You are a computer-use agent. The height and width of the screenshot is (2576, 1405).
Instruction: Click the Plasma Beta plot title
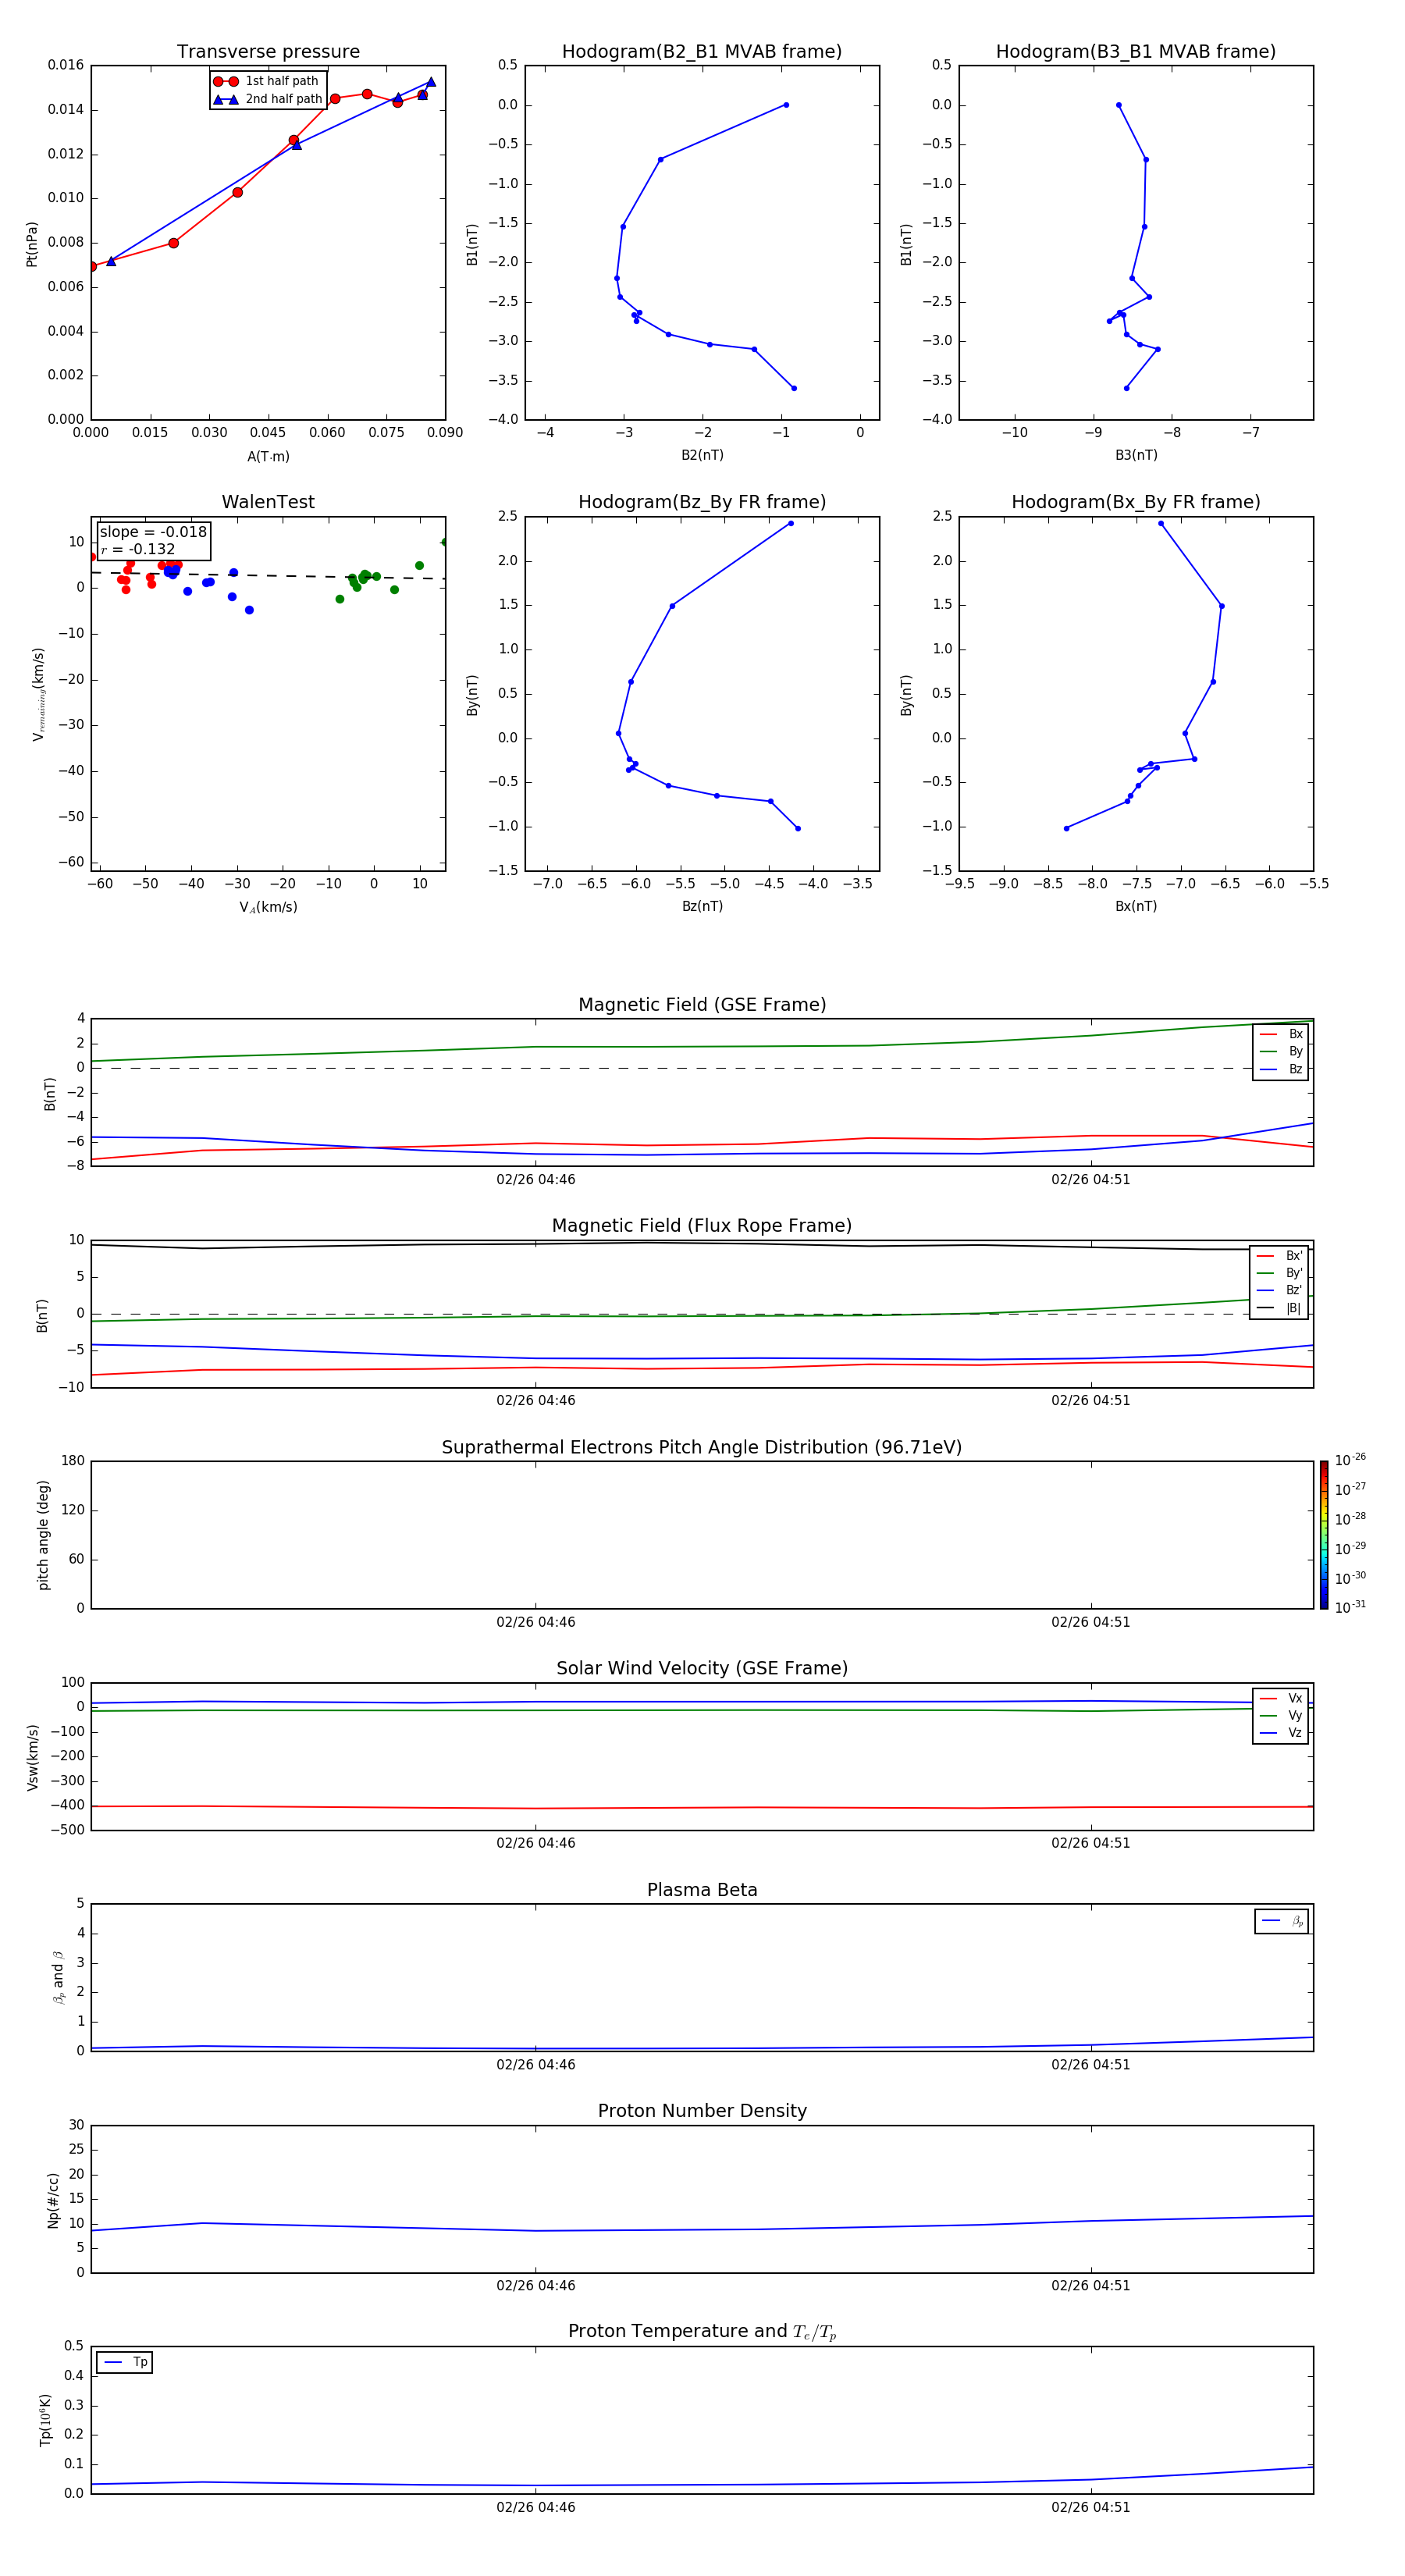[x=702, y=1891]
